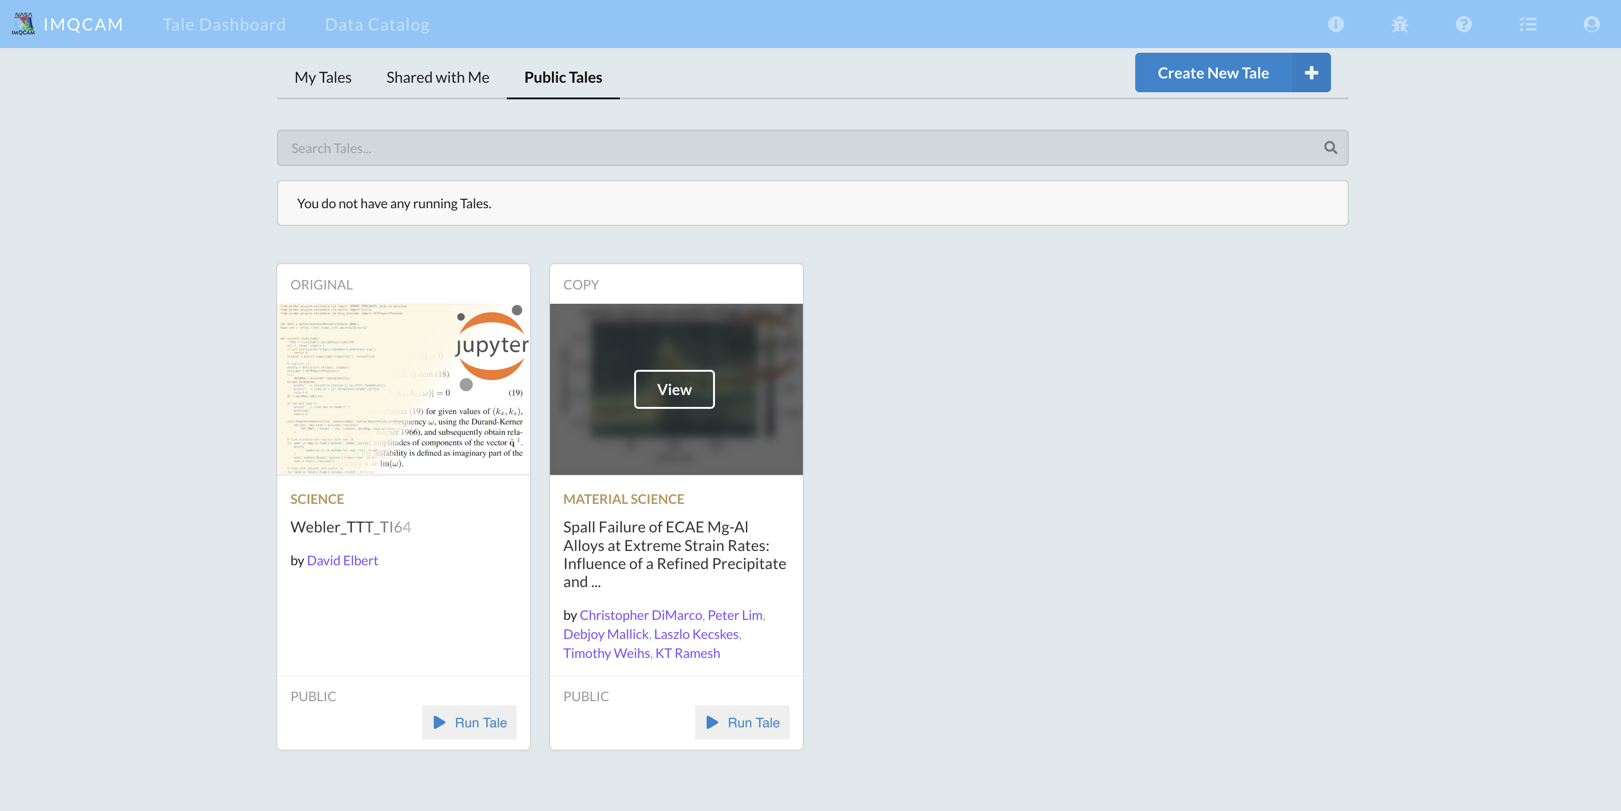Click the IMQCAM logo icon

click(23, 24)
